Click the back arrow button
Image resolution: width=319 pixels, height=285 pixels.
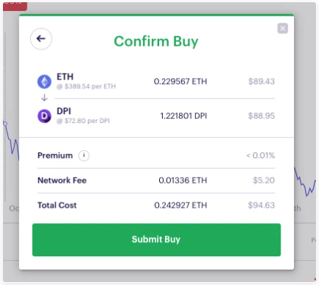(41, 39)
